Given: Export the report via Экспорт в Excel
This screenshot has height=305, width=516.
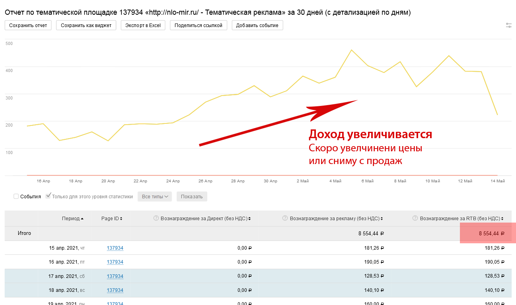Looking at the screenshot, I should 143,25.
